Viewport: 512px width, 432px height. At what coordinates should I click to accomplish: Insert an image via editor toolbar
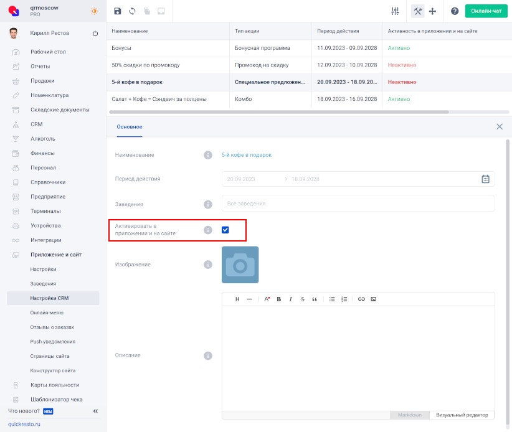click(374, 299)
